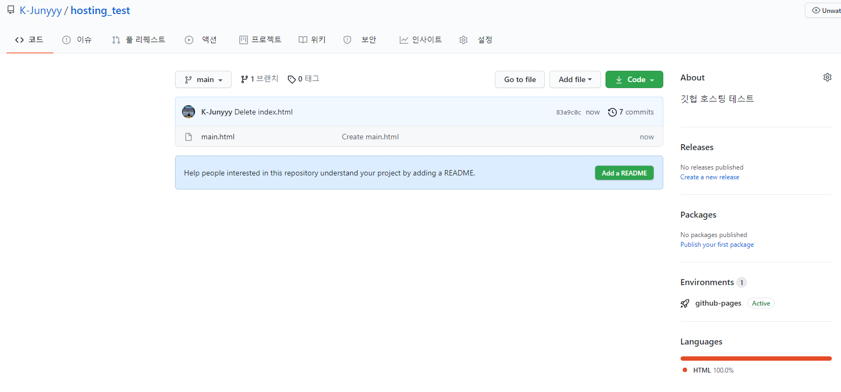Switch to the 이슈 tab
This screenshot has width=841, height=392.
77,39
